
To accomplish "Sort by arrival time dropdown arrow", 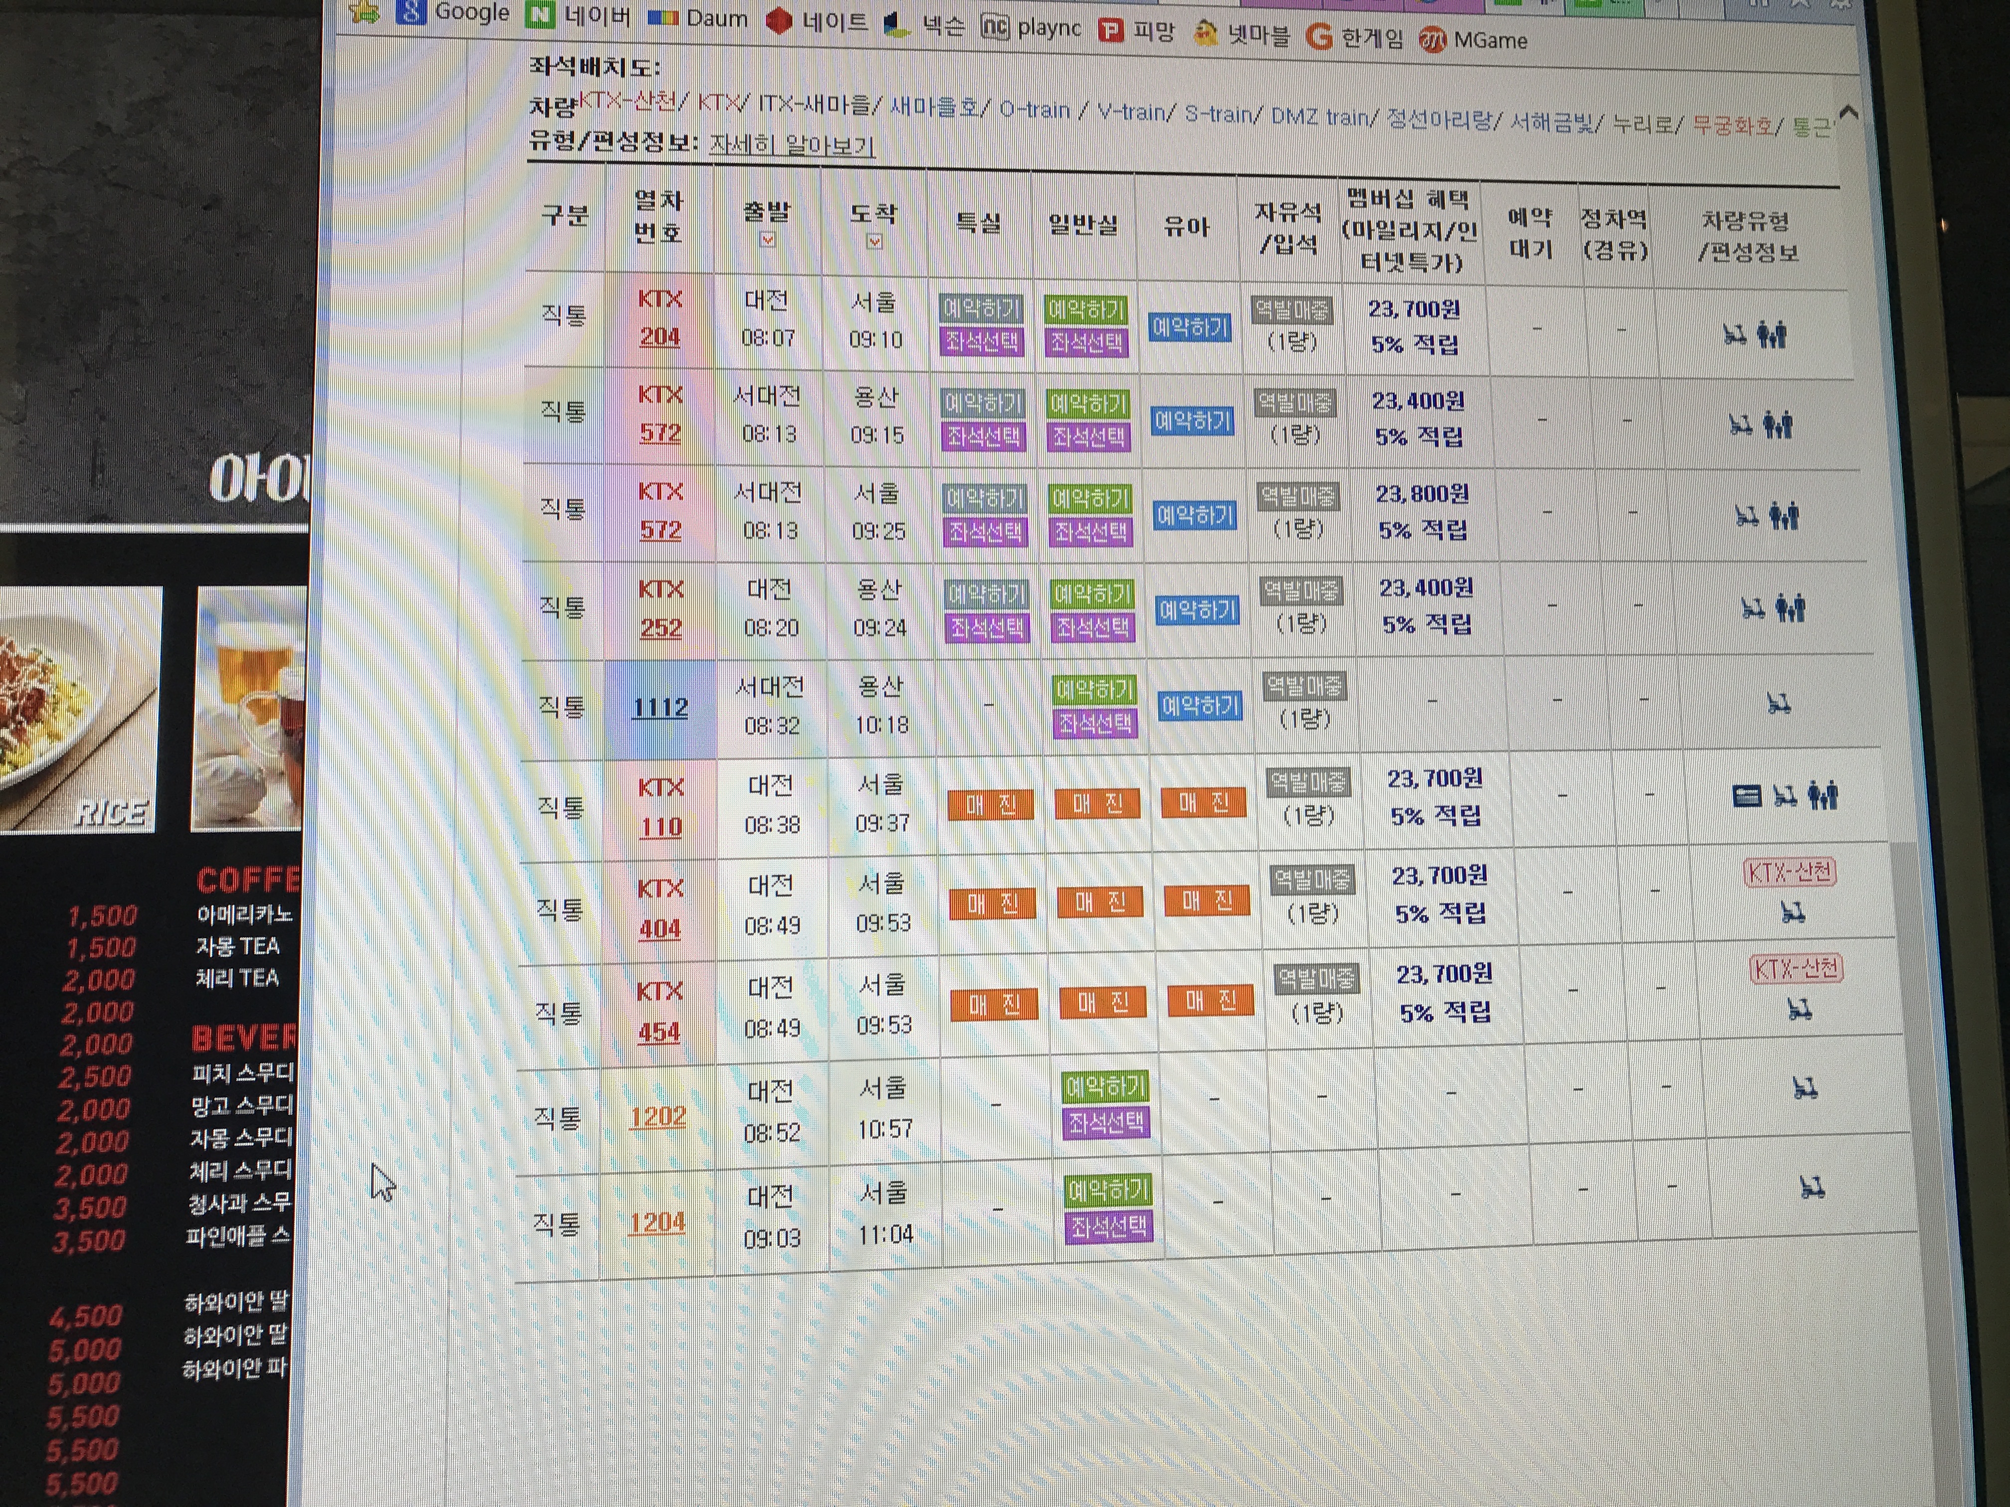I will (874, 242).
